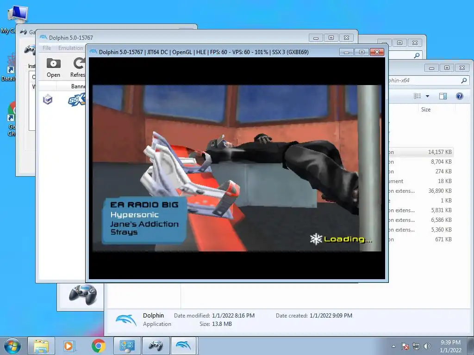
Task: Click the SSX 3 game render area
Action: [x=237, y=168]
